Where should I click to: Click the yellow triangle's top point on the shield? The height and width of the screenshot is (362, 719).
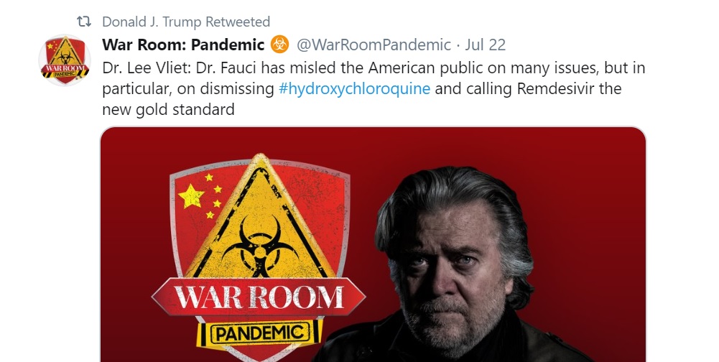tap(260, 161)
